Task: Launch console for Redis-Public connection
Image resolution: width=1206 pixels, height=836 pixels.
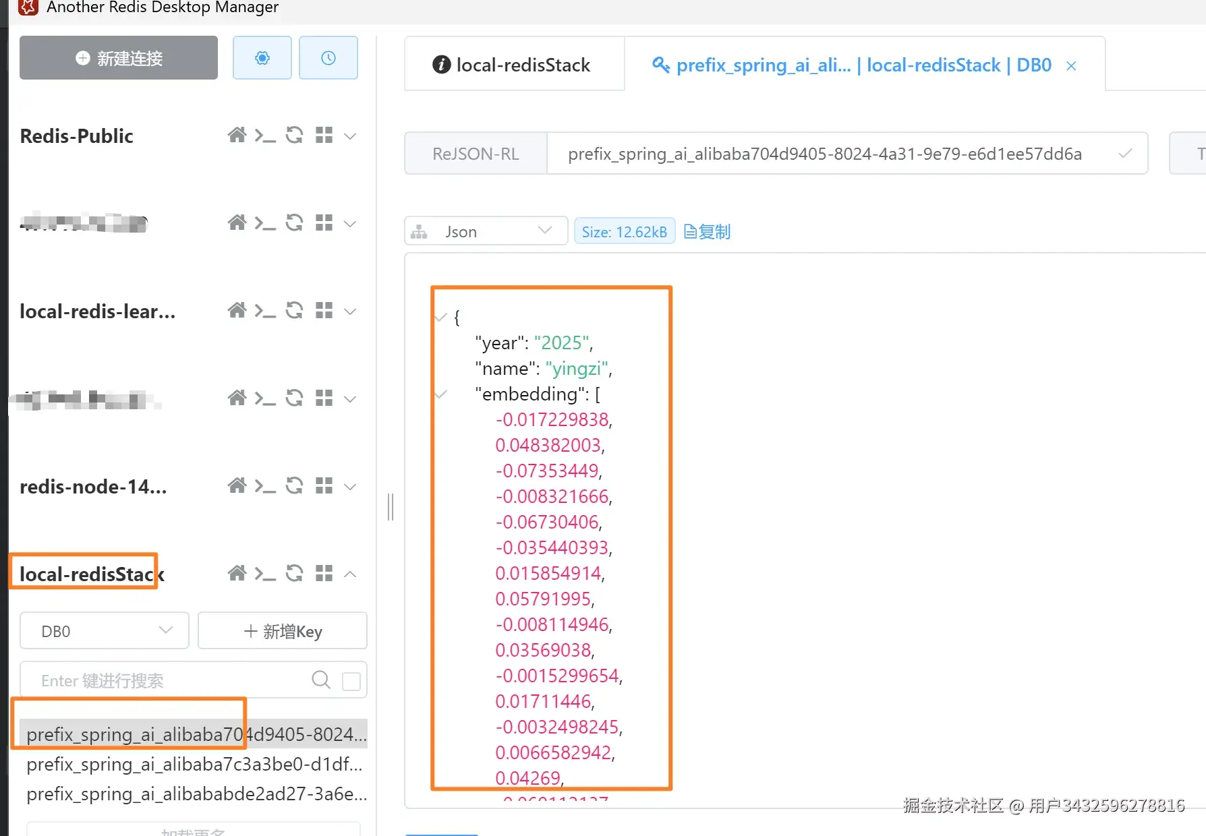Action: 265,136
